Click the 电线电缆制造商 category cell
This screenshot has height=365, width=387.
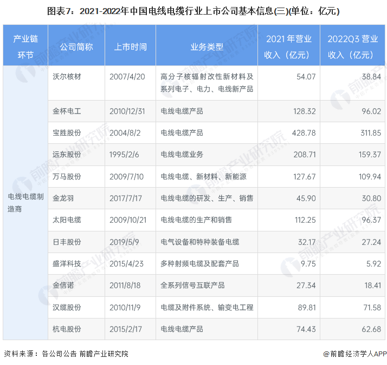coord(25,203)
